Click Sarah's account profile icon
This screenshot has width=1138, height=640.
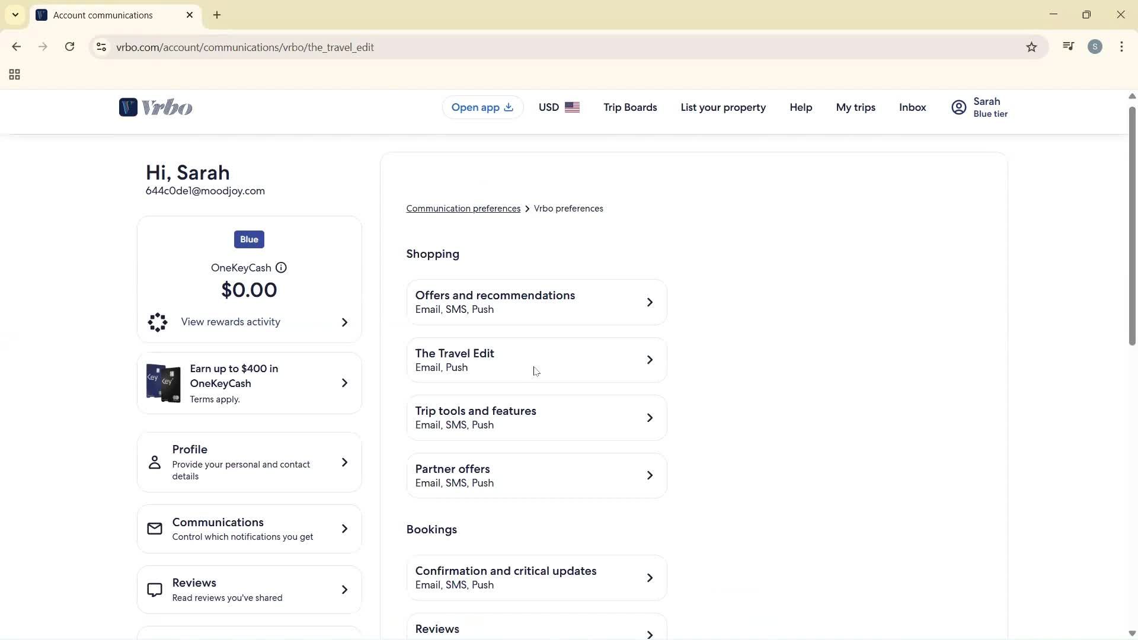click(x=958, y=107)
